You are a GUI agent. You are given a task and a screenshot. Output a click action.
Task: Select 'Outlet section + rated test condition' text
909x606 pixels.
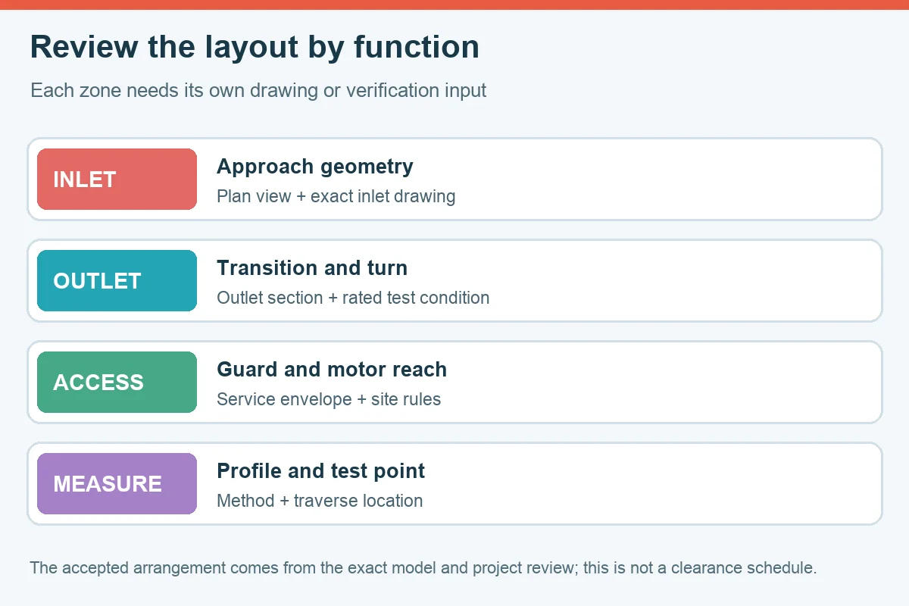click(x=353, y=298)
